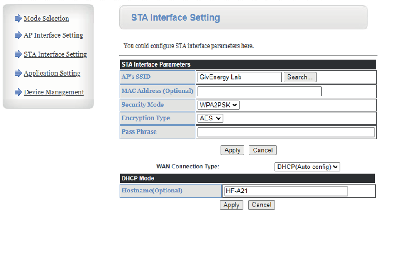
Task: Change the WAN Connection Type dropdown
Action: (x=307, y=167)
